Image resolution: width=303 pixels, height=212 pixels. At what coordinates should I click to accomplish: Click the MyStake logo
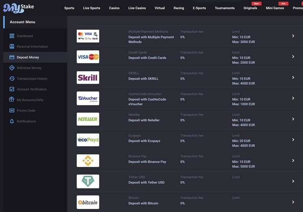pyautogui.click(x=19, y=8)
